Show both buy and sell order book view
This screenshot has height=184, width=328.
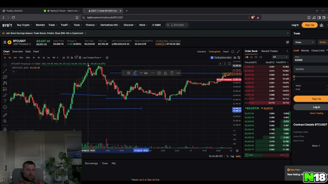pyautogui.click(x=247, y=57)
